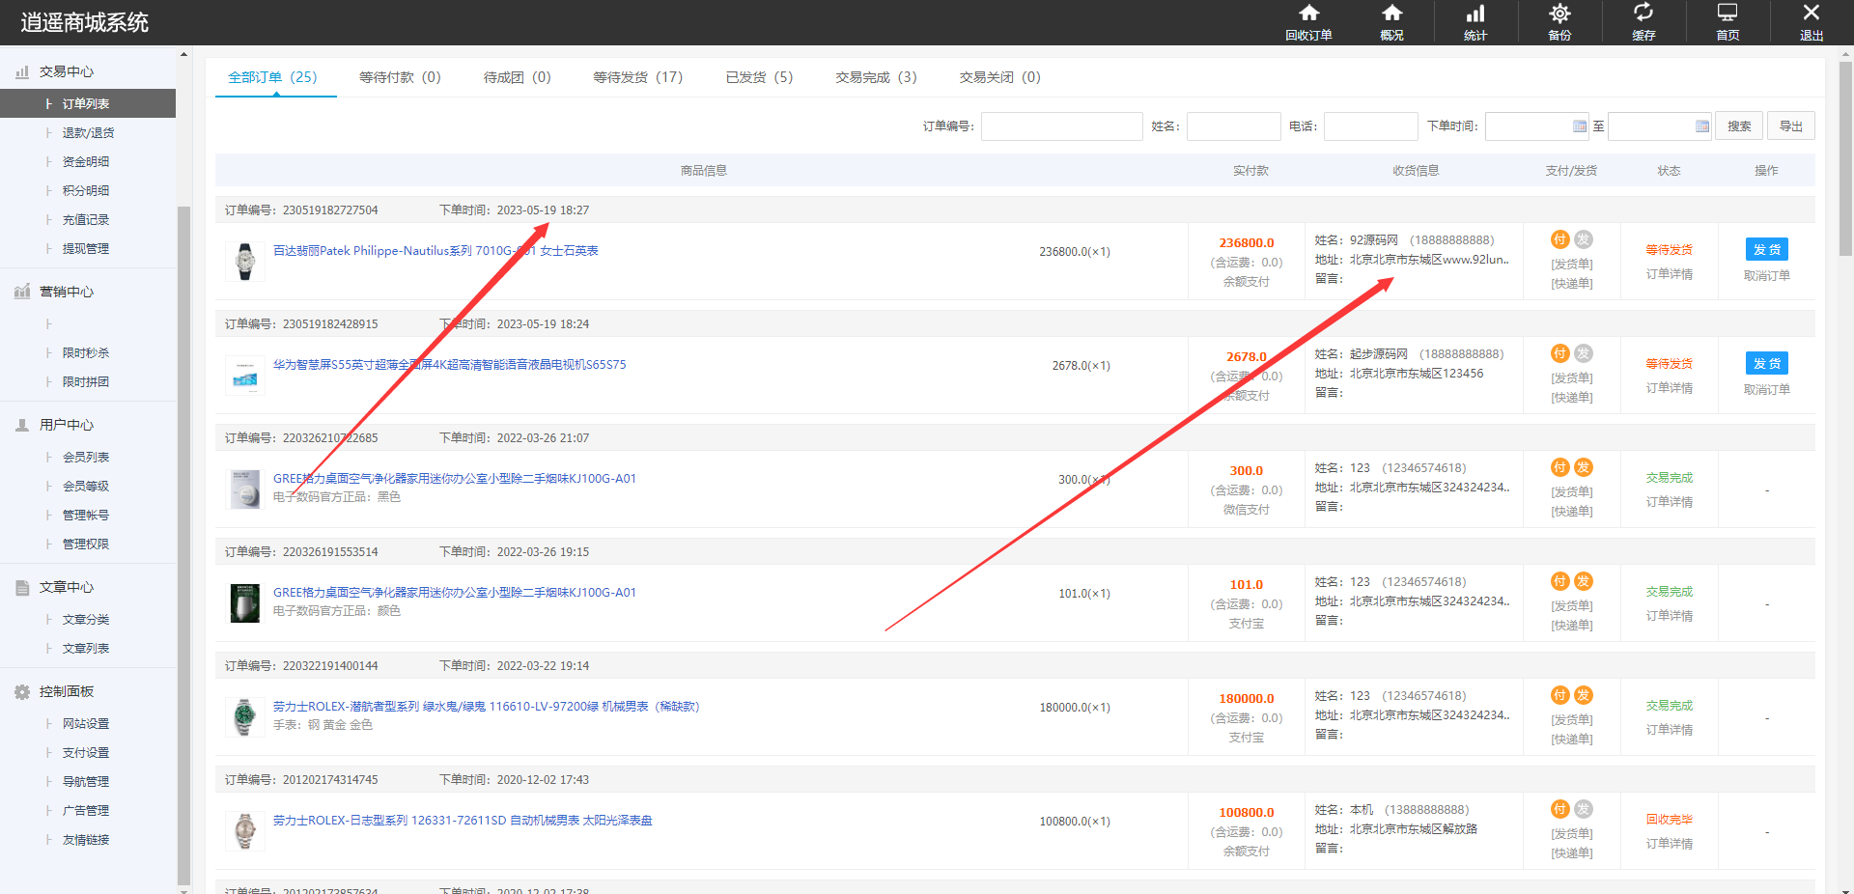Screen dimensions: 1854x894
Task: Open calendar picker for end order date
Action: pyautogui.click(x=1701, y=126)
